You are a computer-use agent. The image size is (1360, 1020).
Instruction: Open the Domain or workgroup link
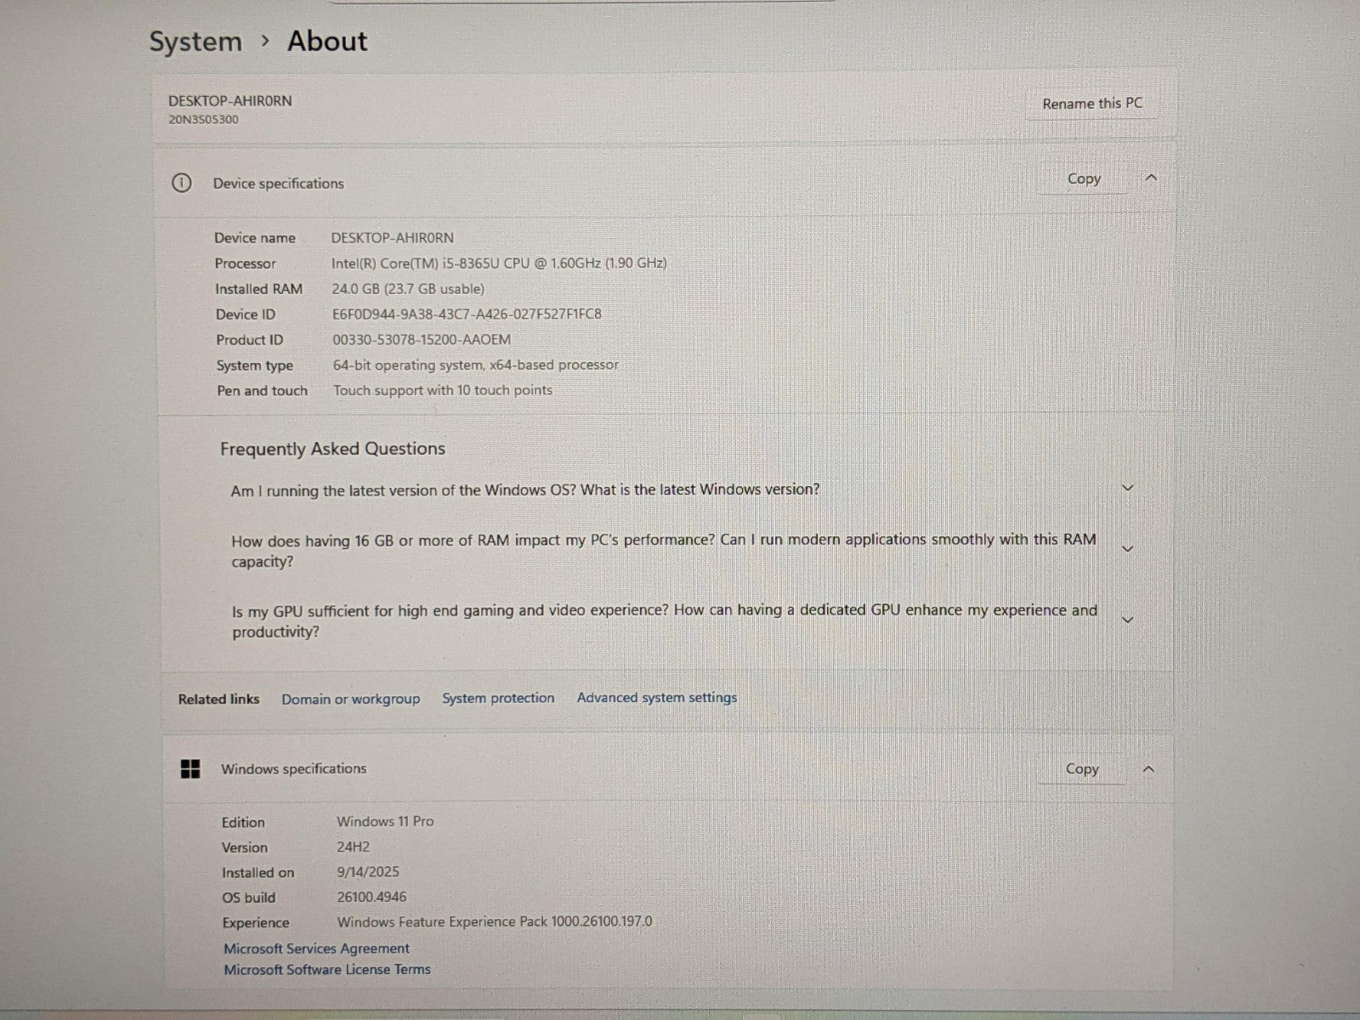[x=350, y=699]
